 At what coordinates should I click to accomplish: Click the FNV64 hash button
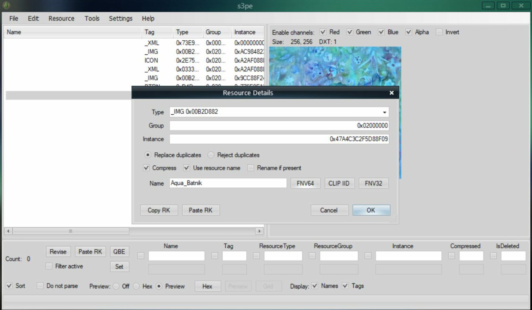click(x=305, y=183)
